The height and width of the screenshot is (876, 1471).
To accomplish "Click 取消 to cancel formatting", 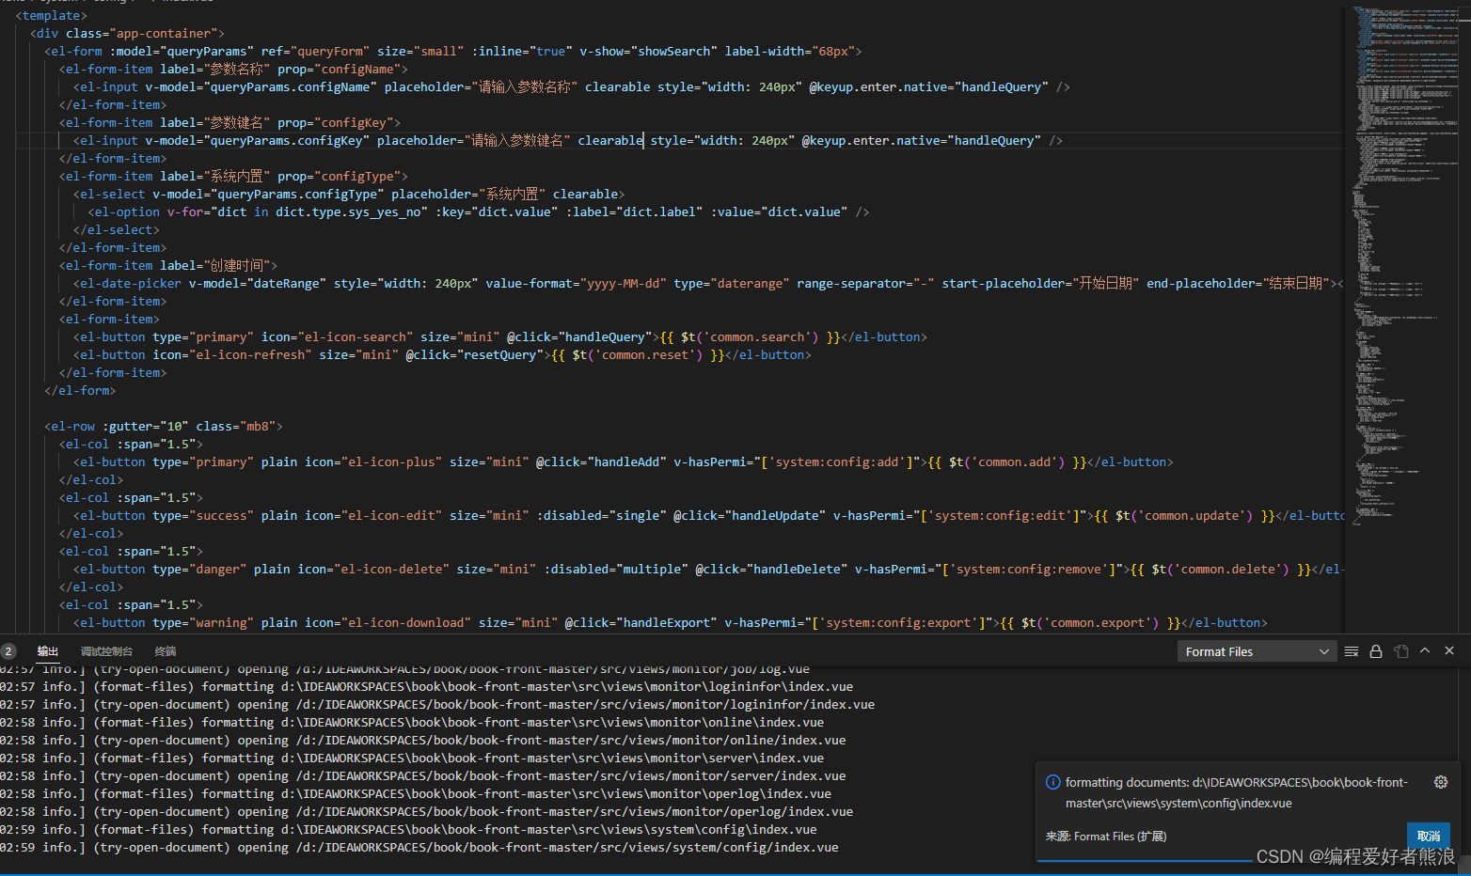I will tap(1429, 837).
